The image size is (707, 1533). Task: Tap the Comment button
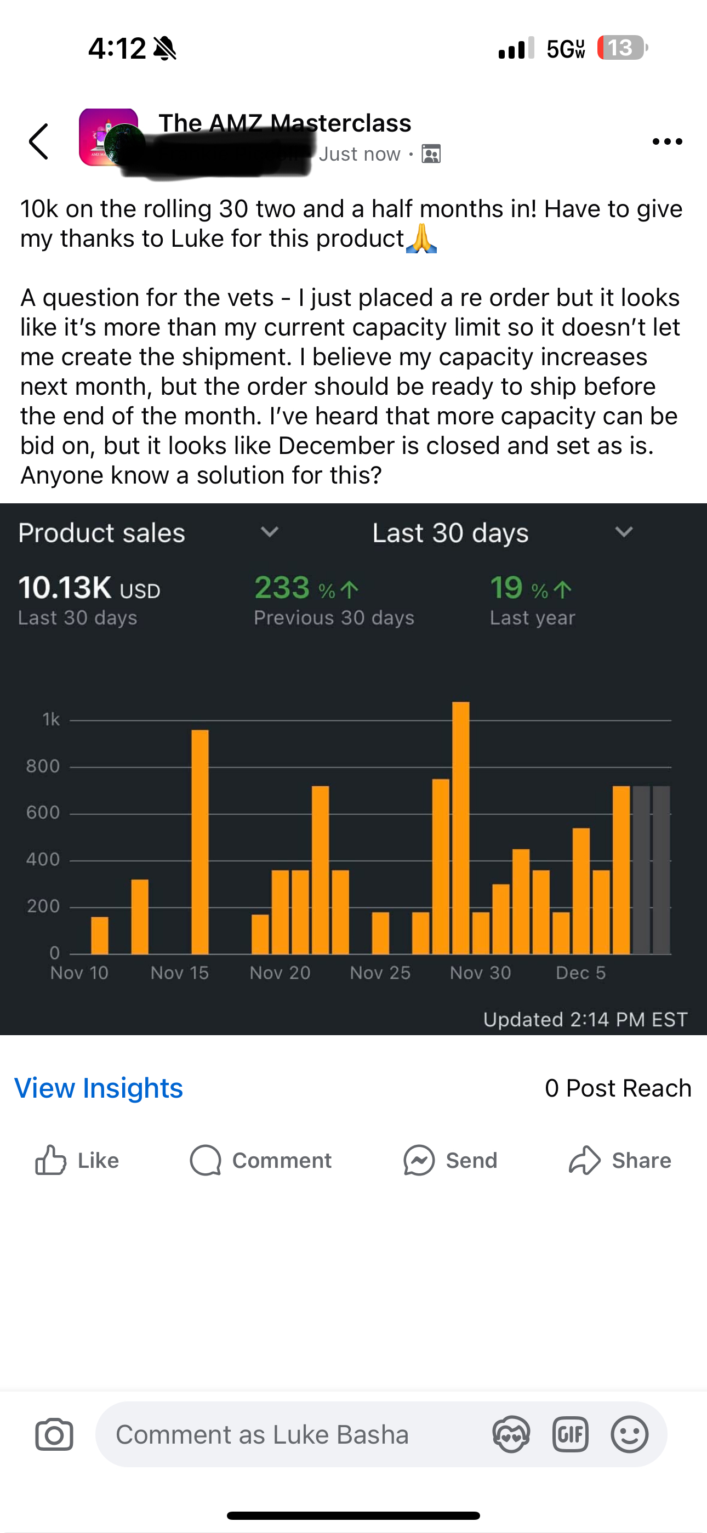coord(261,1161)
